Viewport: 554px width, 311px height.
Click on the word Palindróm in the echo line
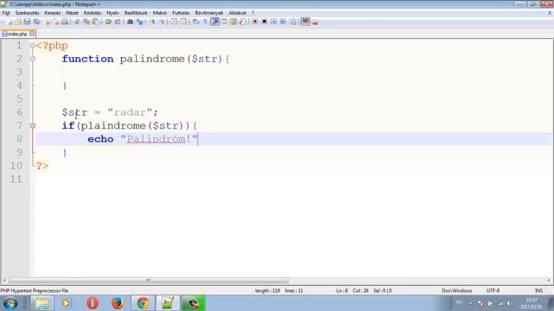point(156,139)
